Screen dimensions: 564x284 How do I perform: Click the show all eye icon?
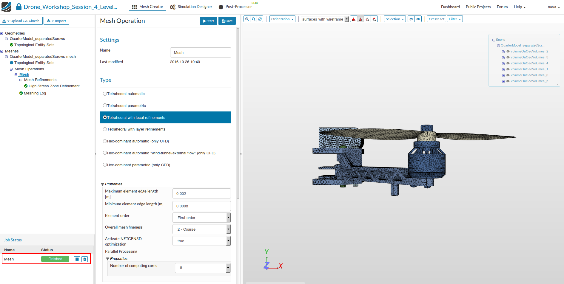pyautogui.click(x=418, y=19)
